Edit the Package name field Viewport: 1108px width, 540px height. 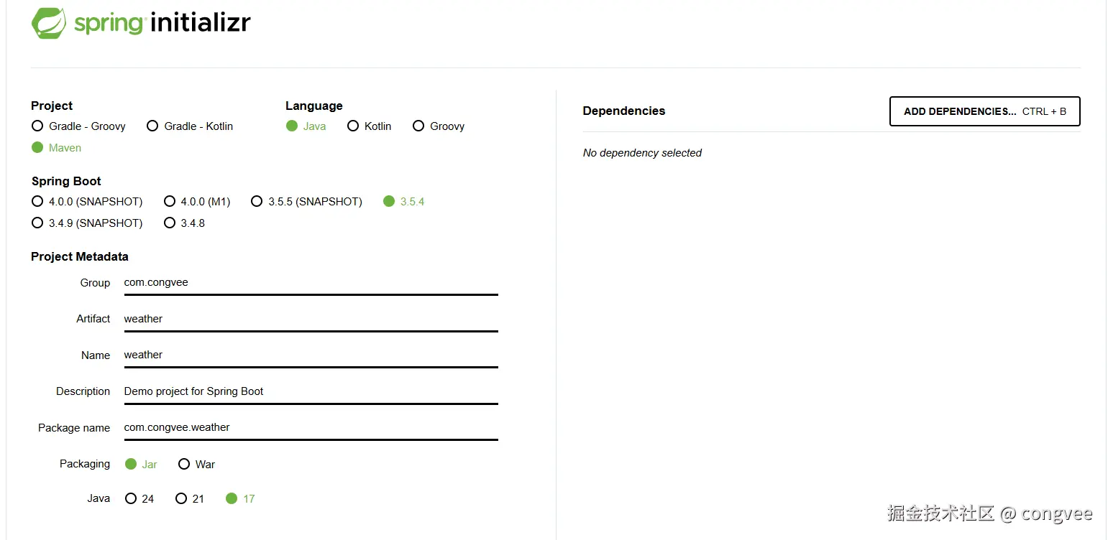[311, 428]
